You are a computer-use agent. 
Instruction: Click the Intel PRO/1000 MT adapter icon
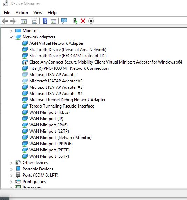[x=25, y=68]
